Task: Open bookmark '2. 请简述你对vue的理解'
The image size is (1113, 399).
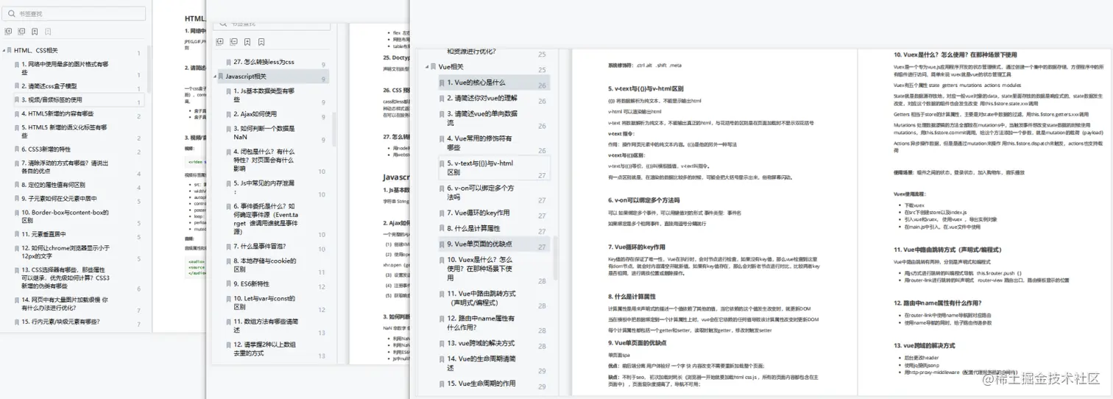Action: [x=482, y=98]
